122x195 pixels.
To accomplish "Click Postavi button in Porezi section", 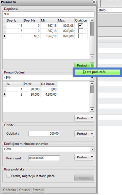I will (x=82, y=118).
